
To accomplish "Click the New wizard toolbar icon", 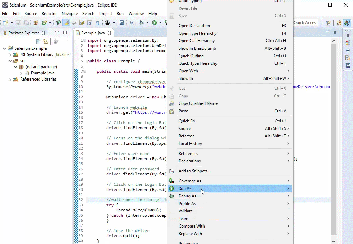I will [5, 23].
